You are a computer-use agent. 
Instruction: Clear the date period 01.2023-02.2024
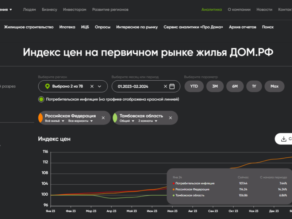(x=165, y=86)
